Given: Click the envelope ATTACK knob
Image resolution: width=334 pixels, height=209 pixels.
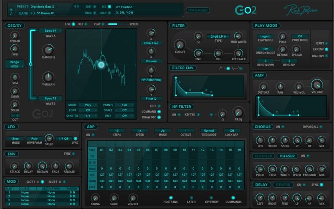Looking at the screenshot, I should tap(15, 166).
